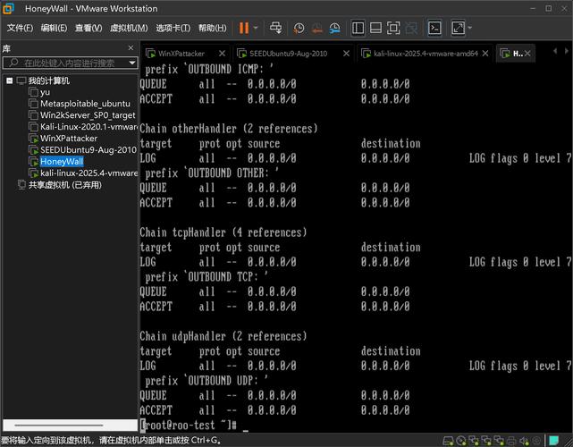The height and width of the screenshot is (447, 573).
Task: Click the VMware Workstation title bar logo
Action: 8,9
